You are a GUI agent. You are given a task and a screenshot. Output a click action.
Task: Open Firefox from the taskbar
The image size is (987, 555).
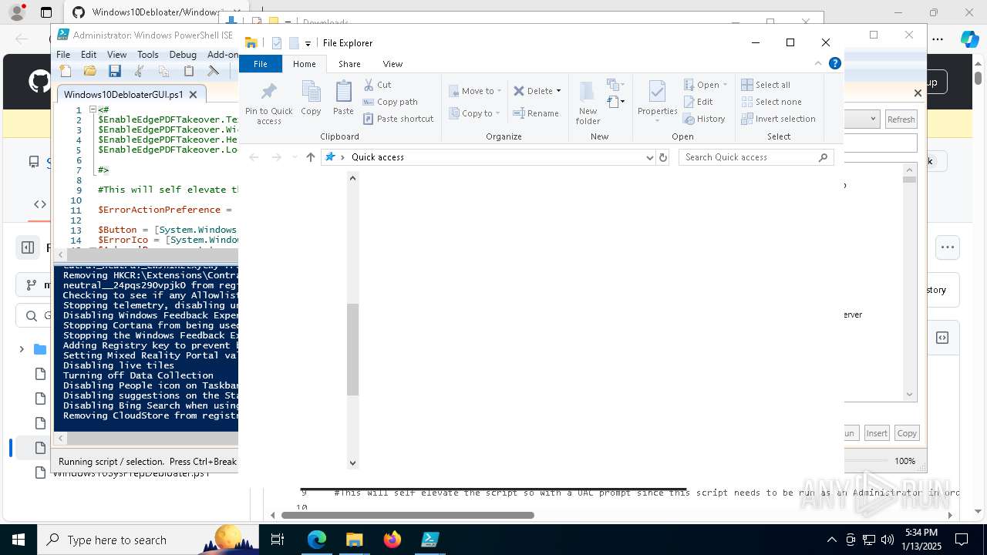tap(392, 540)
